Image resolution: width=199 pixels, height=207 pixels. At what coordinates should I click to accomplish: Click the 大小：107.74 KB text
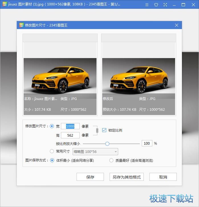pyautogui.click(x=38, y=109)
